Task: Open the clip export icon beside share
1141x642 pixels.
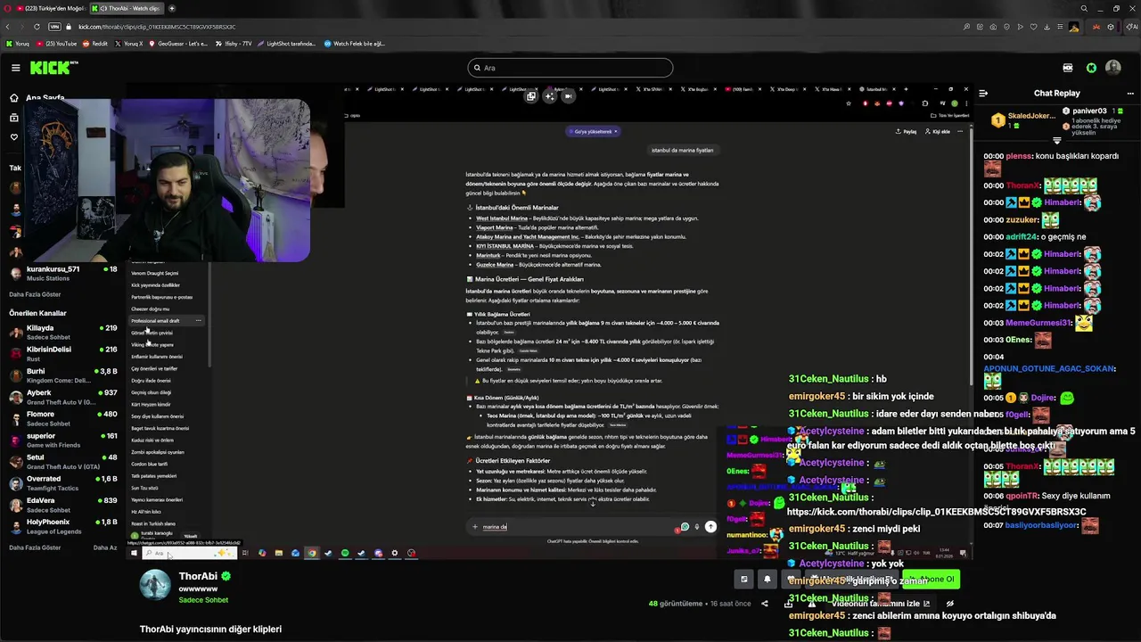Action: 788,604
